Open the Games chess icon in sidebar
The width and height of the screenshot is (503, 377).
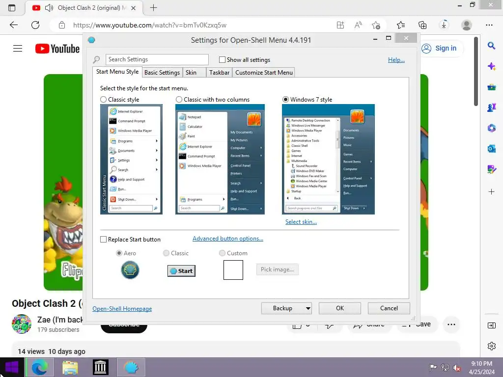[x=491, y=108]
